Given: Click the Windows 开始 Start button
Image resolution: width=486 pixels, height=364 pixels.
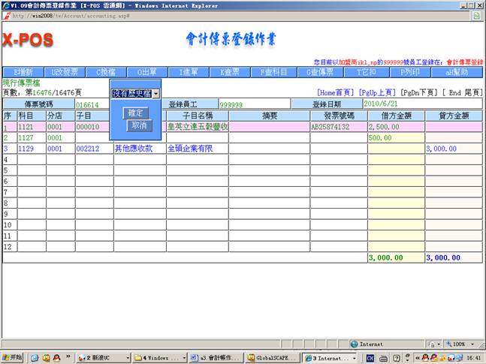Looking at the screenshot, I should [x=14, y=358].
